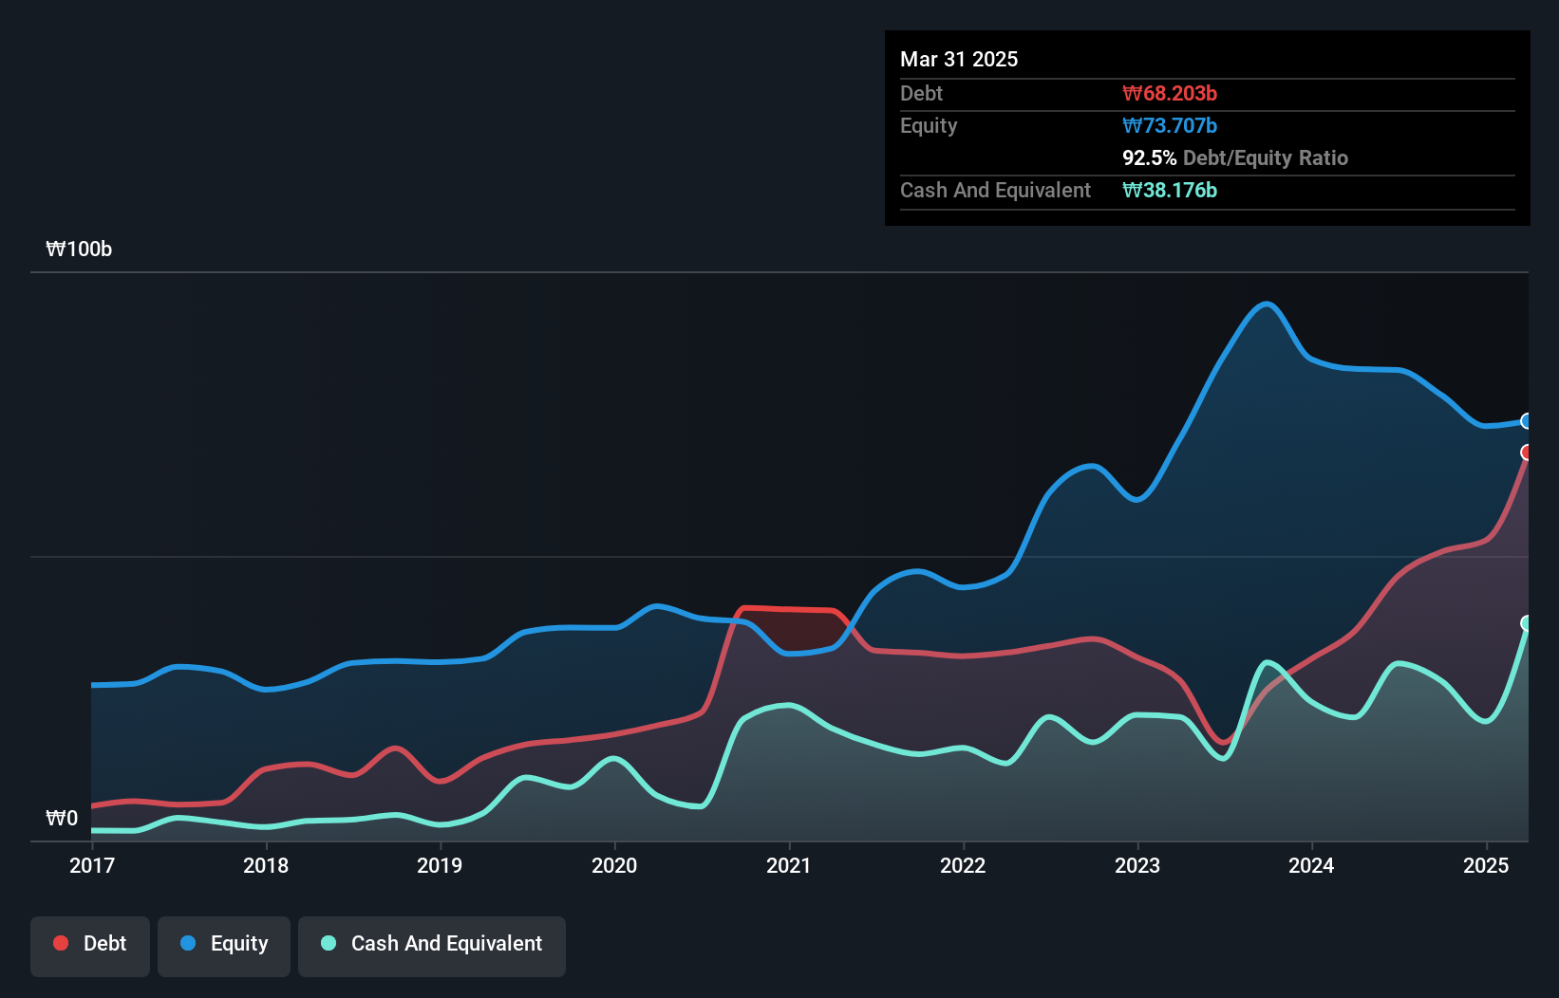Image resolution: width=1559 pixels, height=998 pixels.
Task: Select the 2021 year axis label
Action: [789, 865]
